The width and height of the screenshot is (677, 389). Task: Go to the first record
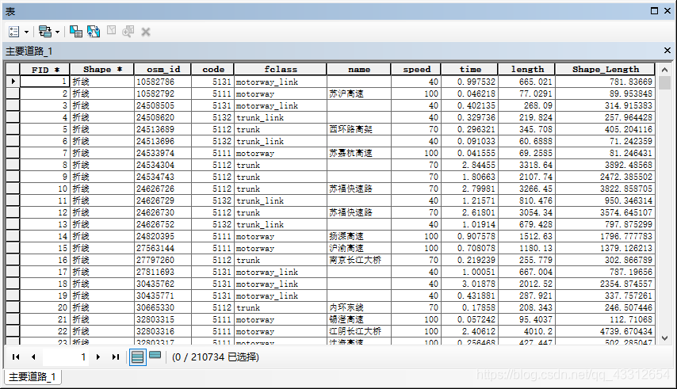[16, 357]
